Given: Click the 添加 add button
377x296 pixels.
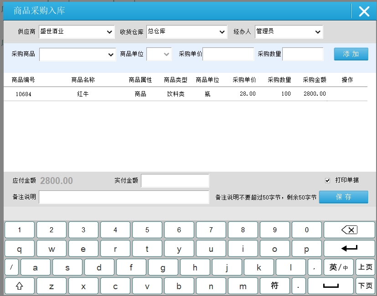Looking at the screenshot, I should pos(351,54).
